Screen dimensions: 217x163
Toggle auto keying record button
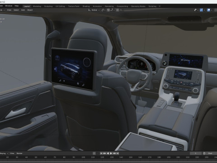click(x=94, y=153)
